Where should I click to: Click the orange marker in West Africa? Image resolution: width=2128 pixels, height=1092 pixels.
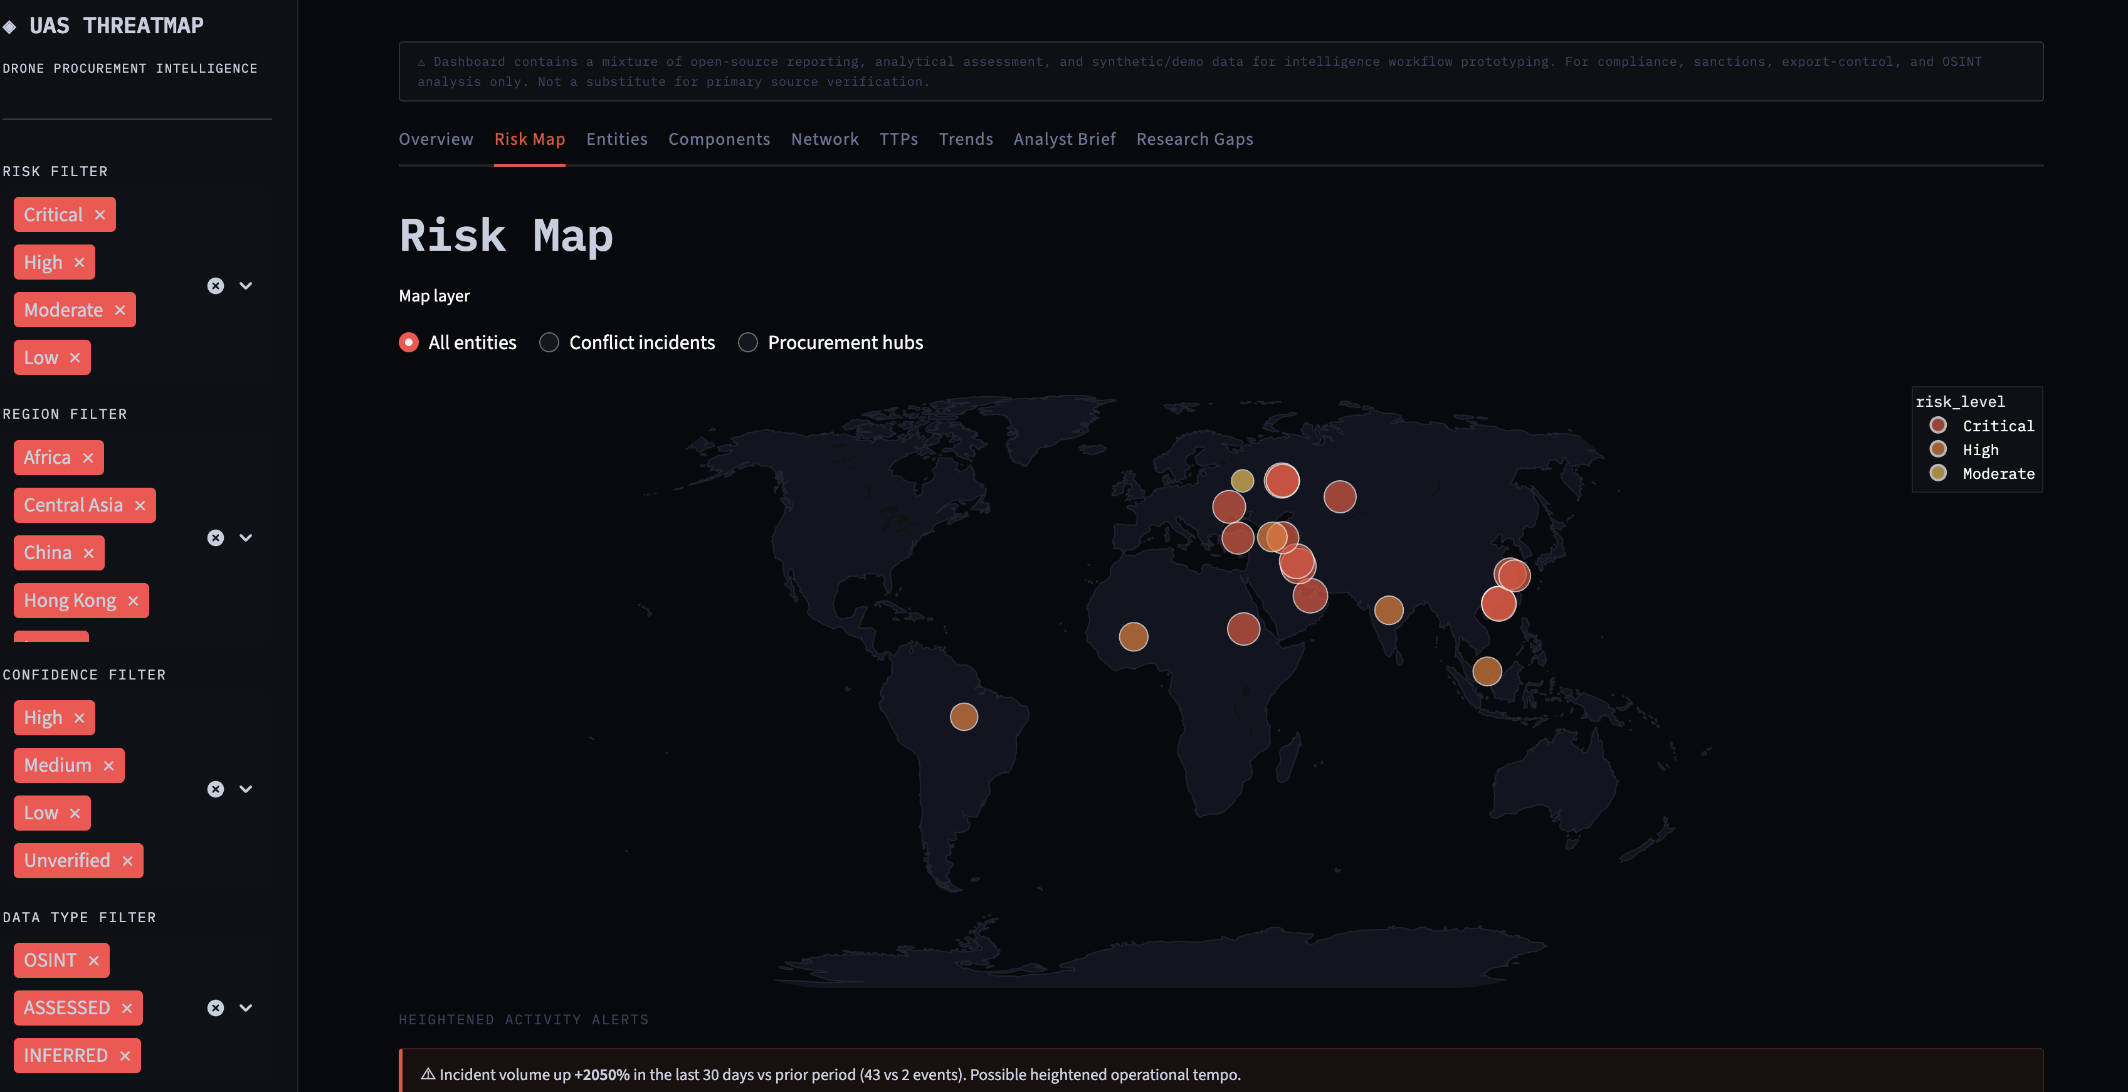[1134, 637]
